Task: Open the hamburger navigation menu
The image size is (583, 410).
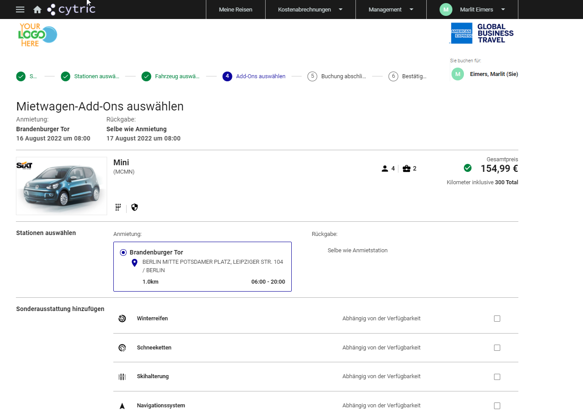Action: coord(20,9)
